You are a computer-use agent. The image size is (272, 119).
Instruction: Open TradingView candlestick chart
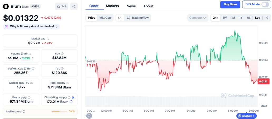coord(138,18)
